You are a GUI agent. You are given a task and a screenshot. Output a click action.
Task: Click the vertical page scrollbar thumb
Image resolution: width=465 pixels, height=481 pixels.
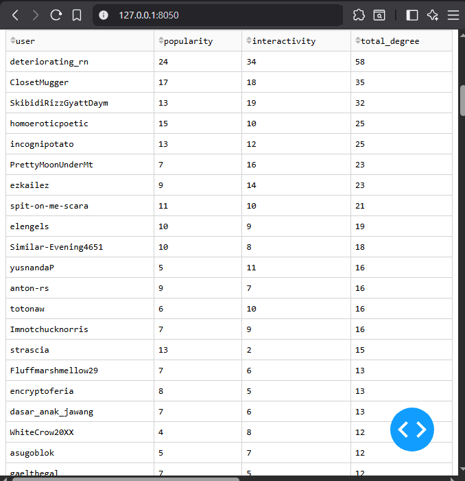point(462,100)
